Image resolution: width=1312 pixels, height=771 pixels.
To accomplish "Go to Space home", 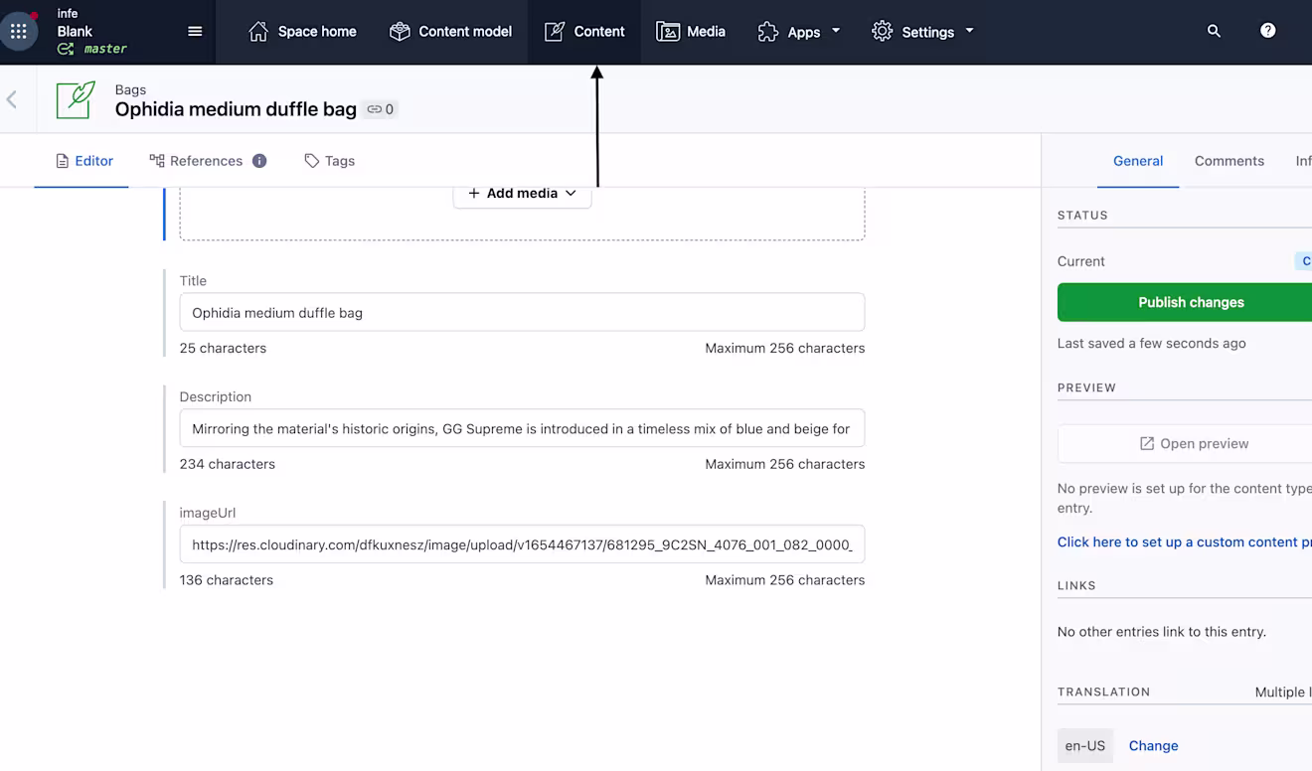I will tap(302, 32).
